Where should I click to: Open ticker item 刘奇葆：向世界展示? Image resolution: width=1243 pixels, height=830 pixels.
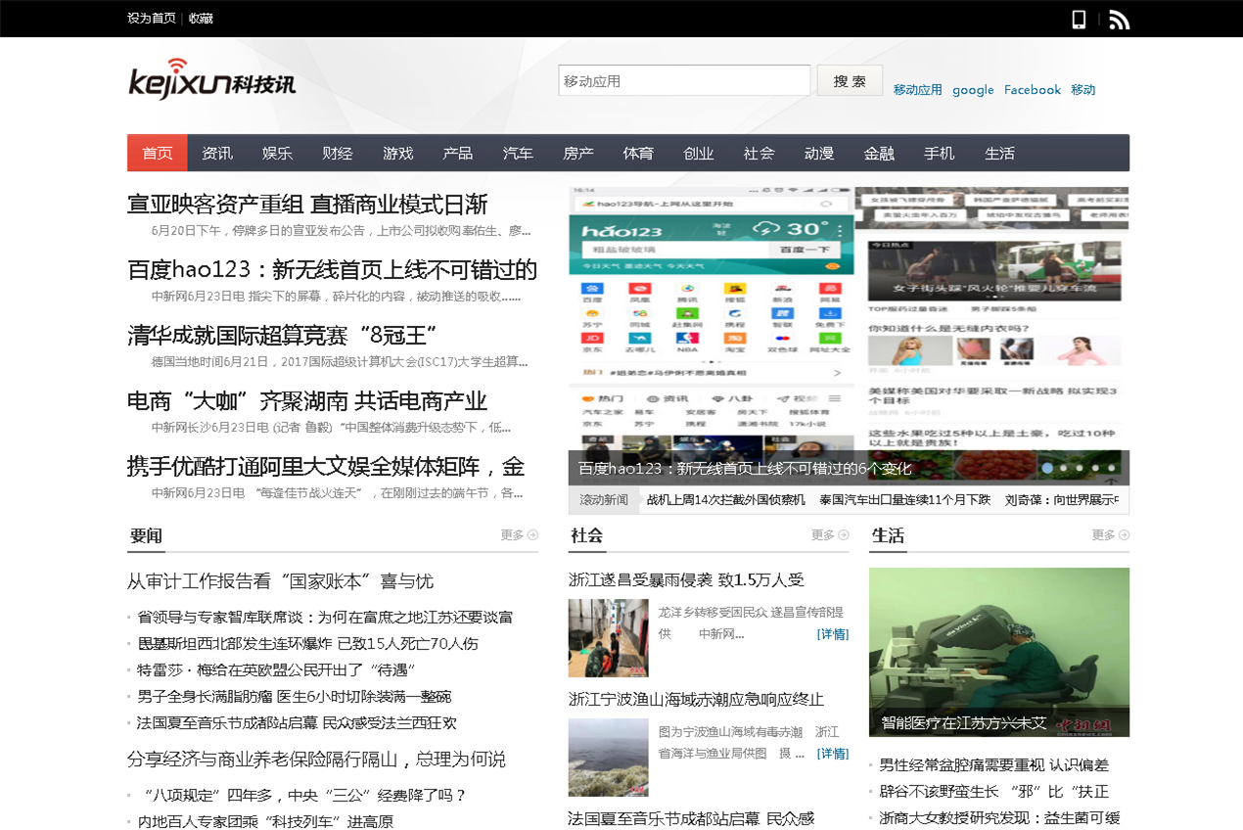(1061, 500)
